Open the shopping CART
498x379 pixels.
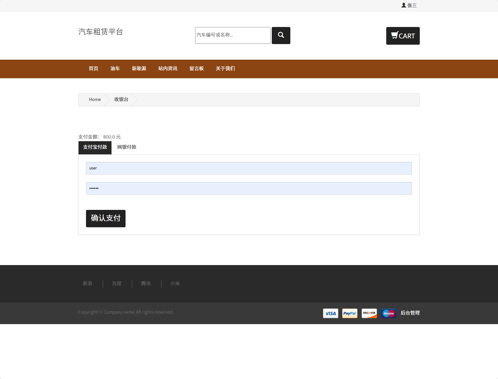(x=403, y=36)
